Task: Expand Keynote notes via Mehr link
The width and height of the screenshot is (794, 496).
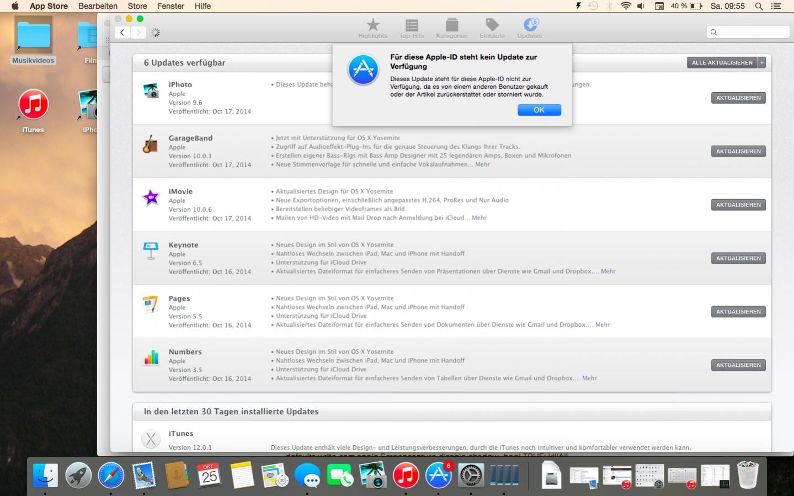Action: click(608, 271)
